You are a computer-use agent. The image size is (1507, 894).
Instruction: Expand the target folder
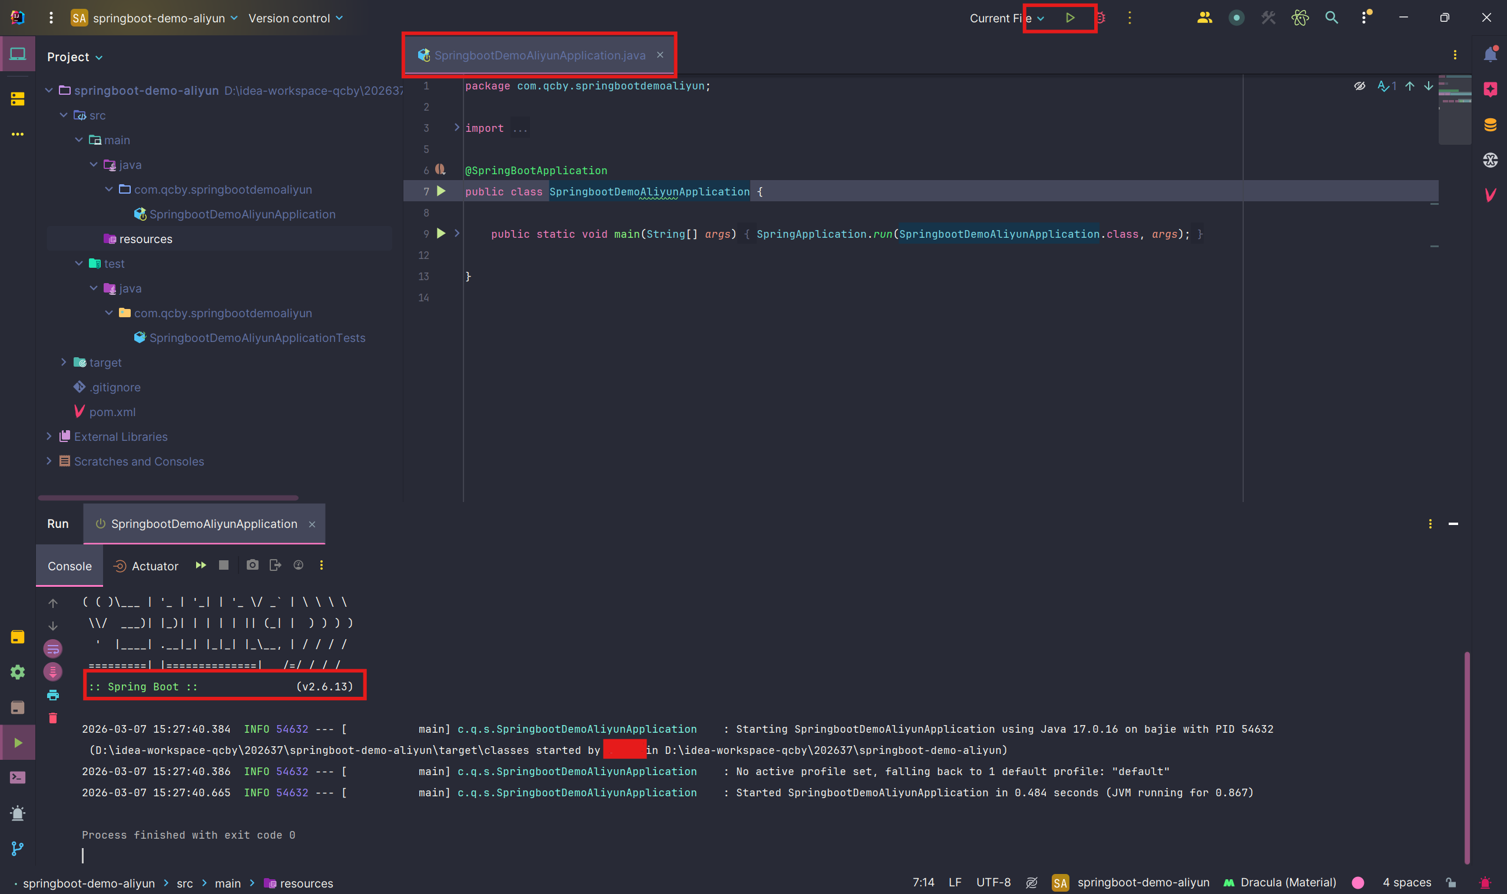[x=64, y=362]
